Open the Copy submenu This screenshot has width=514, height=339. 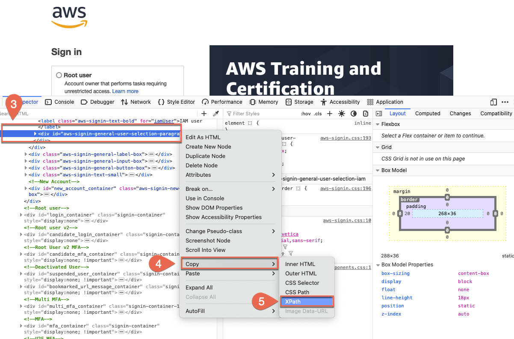click(x=230, y=264)
